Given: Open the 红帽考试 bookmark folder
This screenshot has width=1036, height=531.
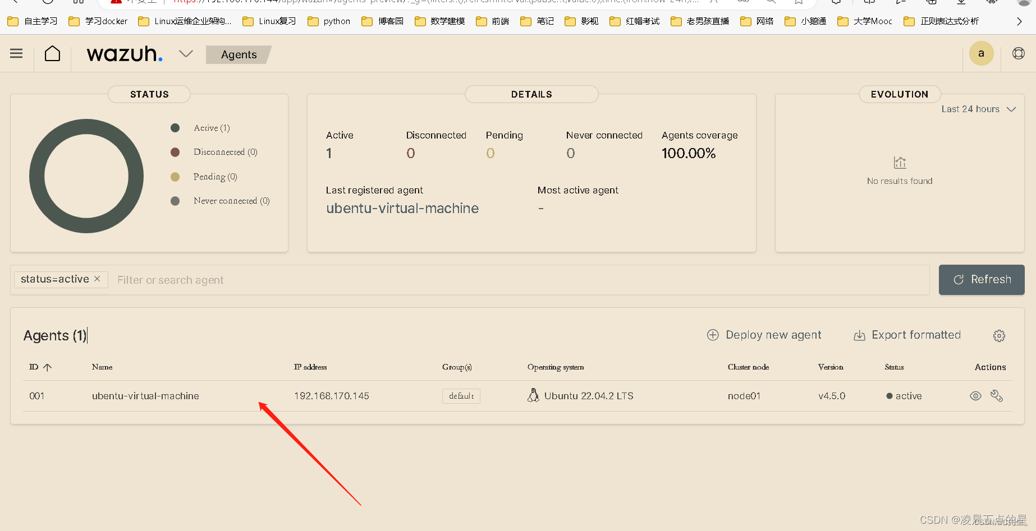Looking at the screenshot, I should point(635,21).
